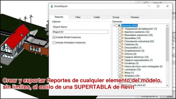Click the Masa category icon

click(x=123, y=73)
